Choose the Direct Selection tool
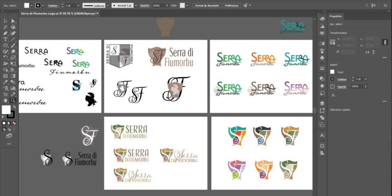 pyautogui.click(x=13, y=21)
